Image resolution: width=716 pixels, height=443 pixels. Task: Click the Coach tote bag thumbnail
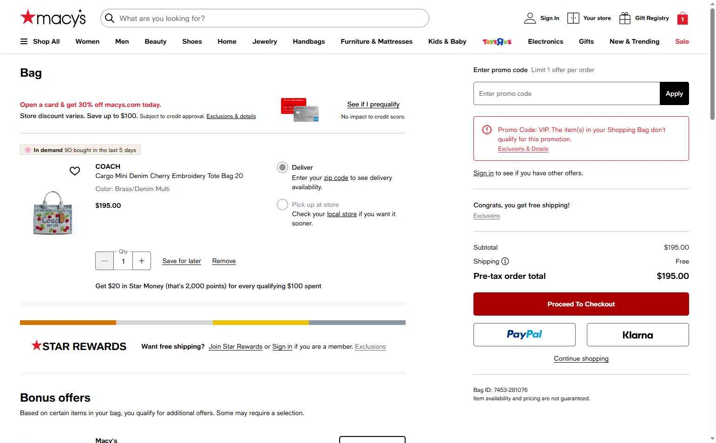[x=53, y=212]
